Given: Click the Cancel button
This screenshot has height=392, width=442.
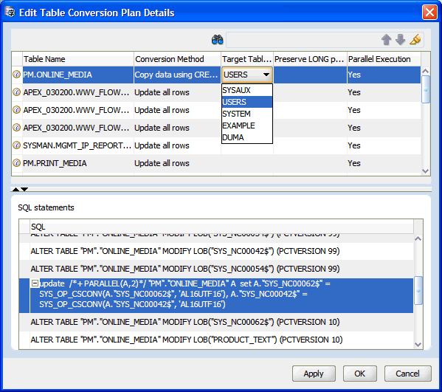Looking at the screenshot, I should 407,374.
